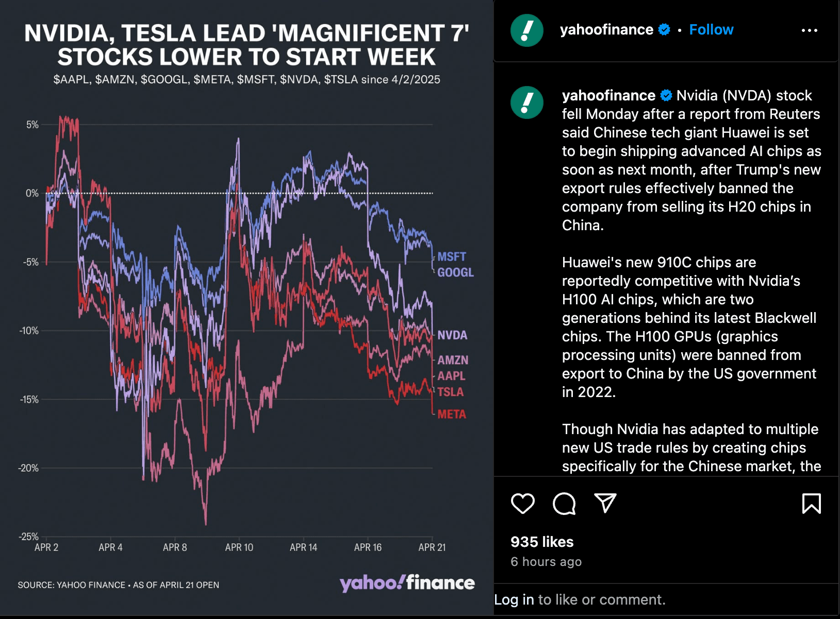This screenshot has width=840, height=619.
Task: Click the MSFT line label on chart
Action: click(451, 257)
